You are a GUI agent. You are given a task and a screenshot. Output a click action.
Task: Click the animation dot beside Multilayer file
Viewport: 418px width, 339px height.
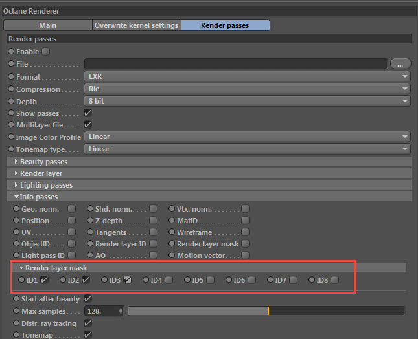[11, 124]
